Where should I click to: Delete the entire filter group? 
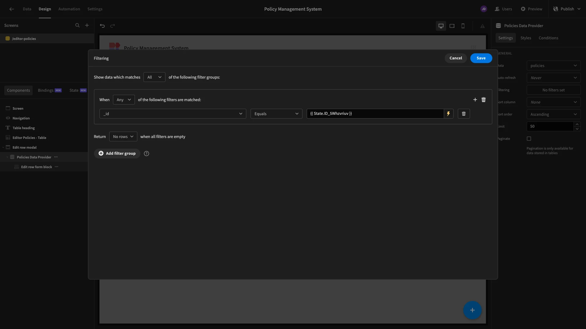click(x=483, y=100)
